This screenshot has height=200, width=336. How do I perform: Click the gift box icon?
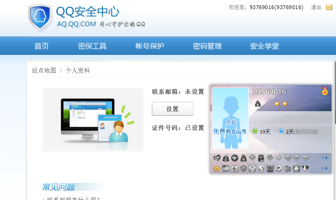point(270,169)
